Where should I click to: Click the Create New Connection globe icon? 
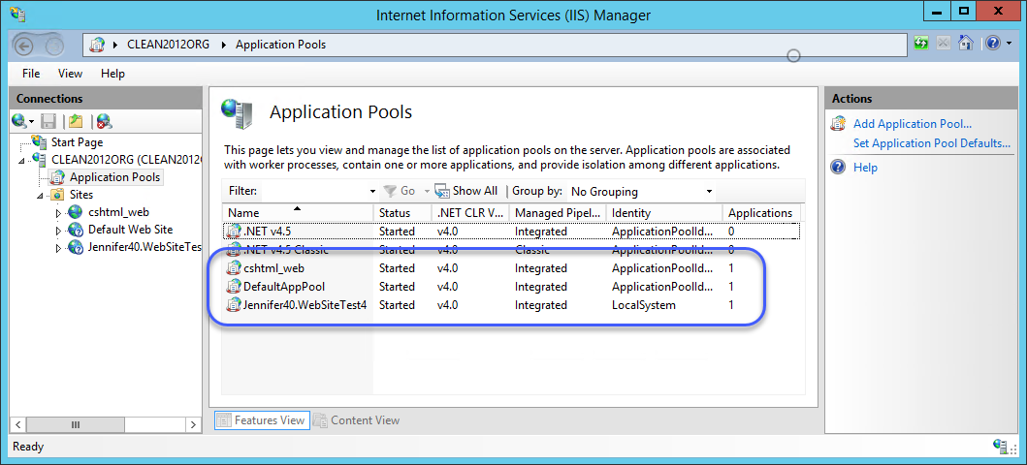(x=19, y=121)
